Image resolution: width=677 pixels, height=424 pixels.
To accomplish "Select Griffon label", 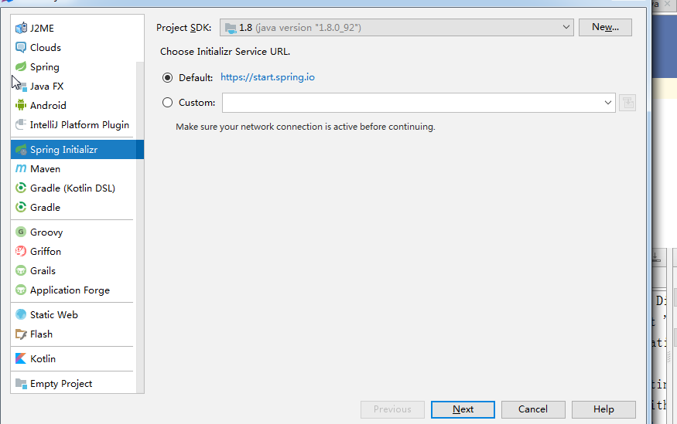I will click(46, 251).
